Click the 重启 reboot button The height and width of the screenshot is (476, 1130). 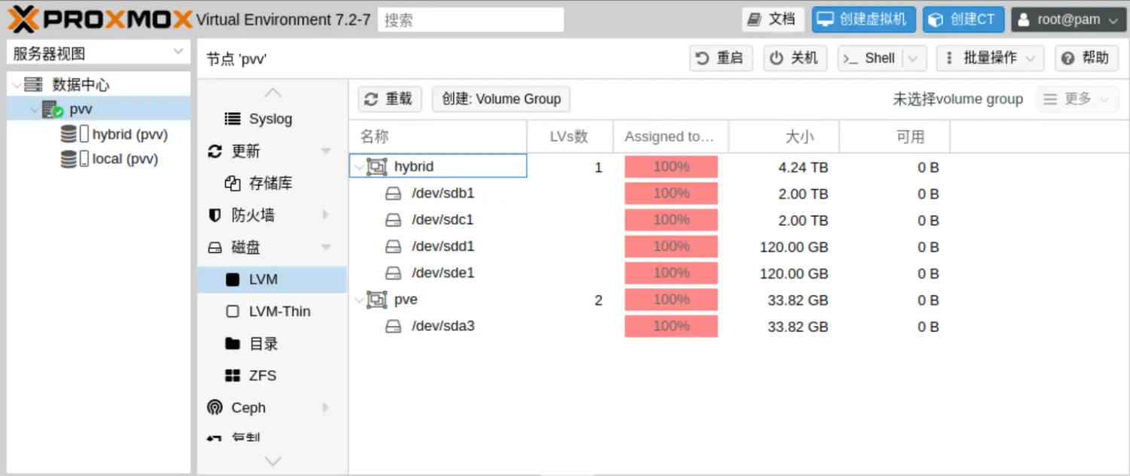point(721,58)
